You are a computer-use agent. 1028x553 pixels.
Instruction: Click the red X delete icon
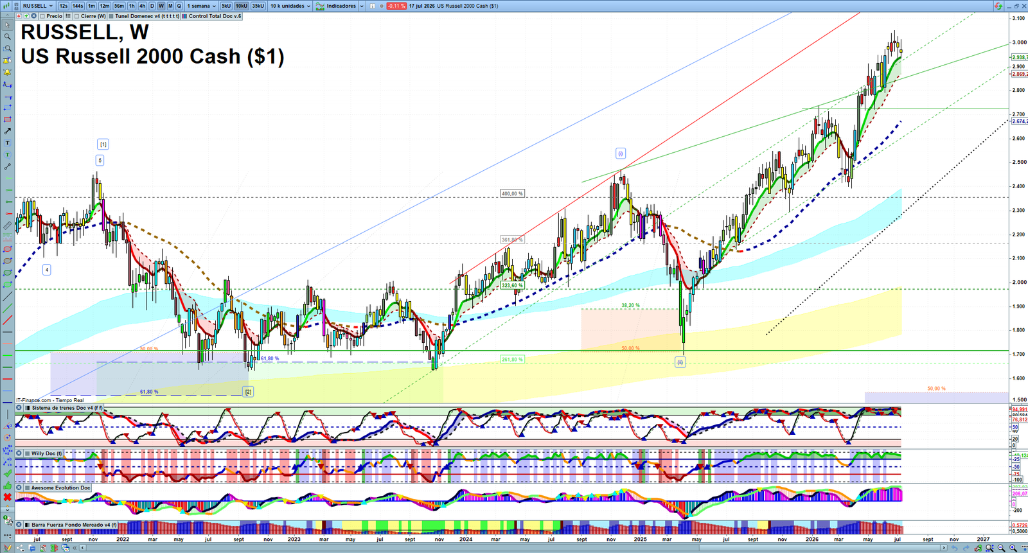[7, 497]
